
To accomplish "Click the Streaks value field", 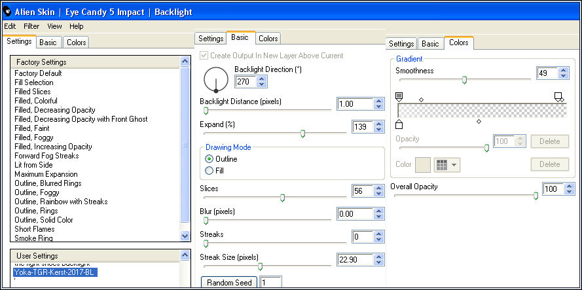I will [362, 236].
